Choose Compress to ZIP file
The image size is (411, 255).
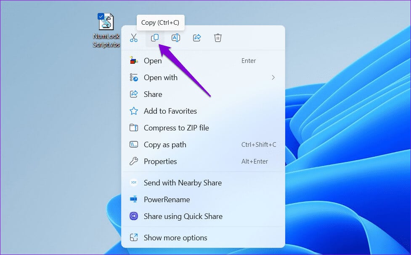[x=203, y=128]
